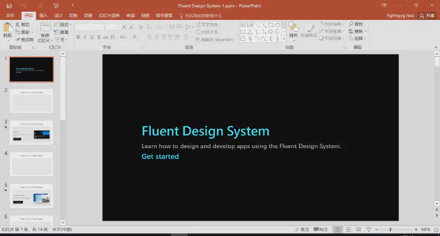440x236 pixels.
Task: Start slideshow from status bar icon
Action: [x=370, y=229]
